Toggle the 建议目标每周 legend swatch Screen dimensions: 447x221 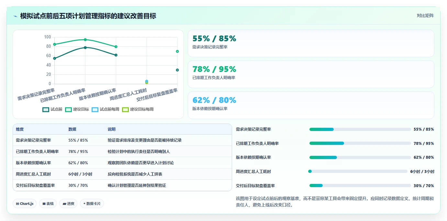tap(125, 109)
